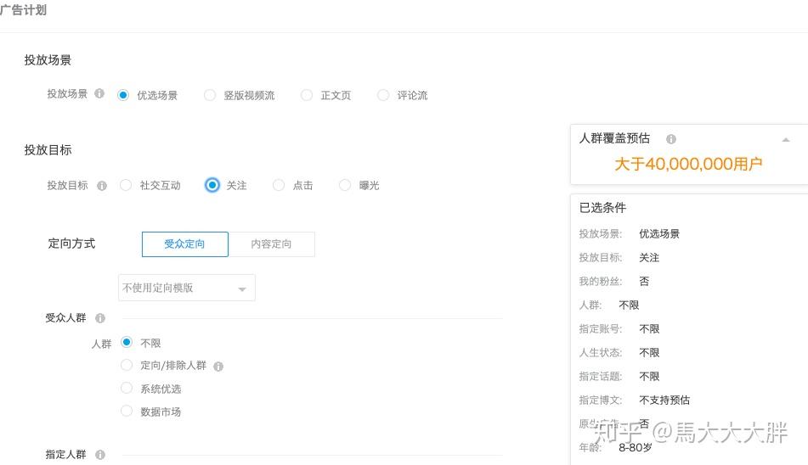Select 社交互动 as the goal
Viewport: 808px width, 465px height.
click(126, 185)
